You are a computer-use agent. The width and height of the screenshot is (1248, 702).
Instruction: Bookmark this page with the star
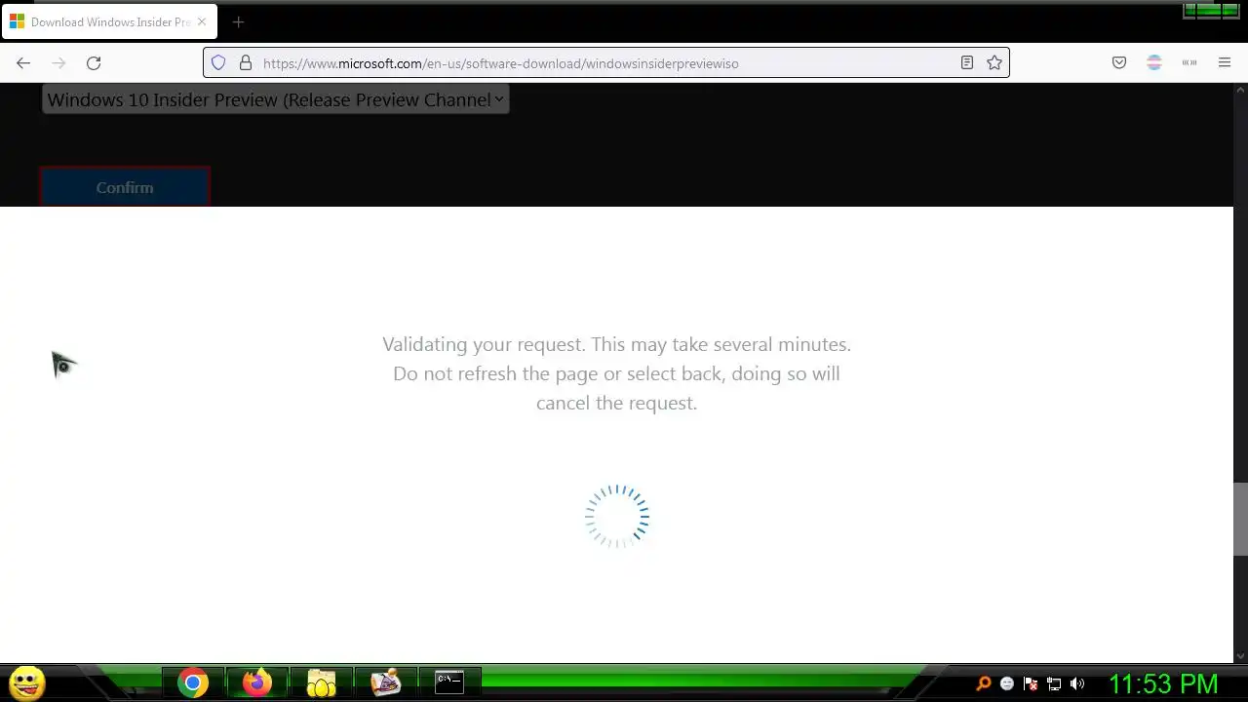coord(994,63)
